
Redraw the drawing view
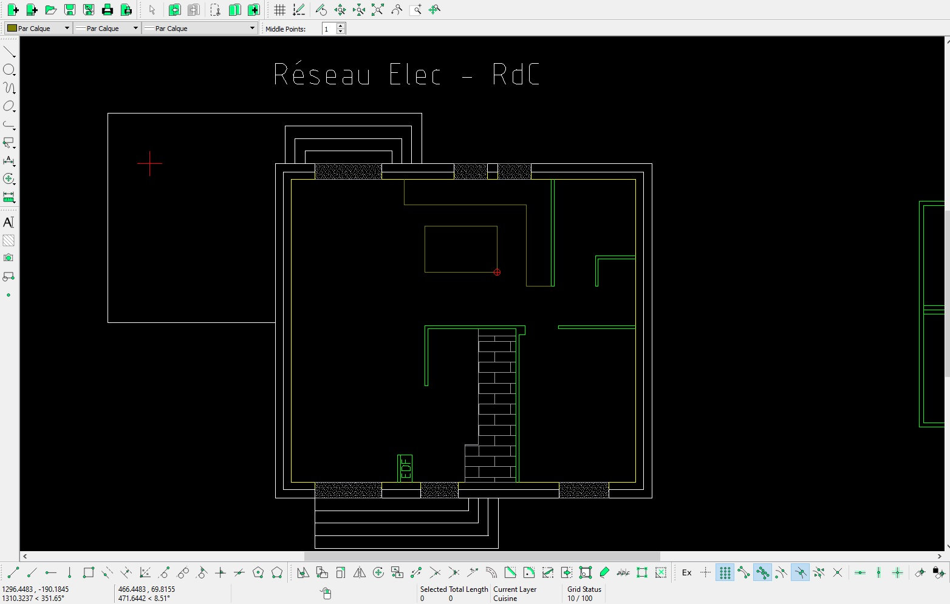point(321,10)
